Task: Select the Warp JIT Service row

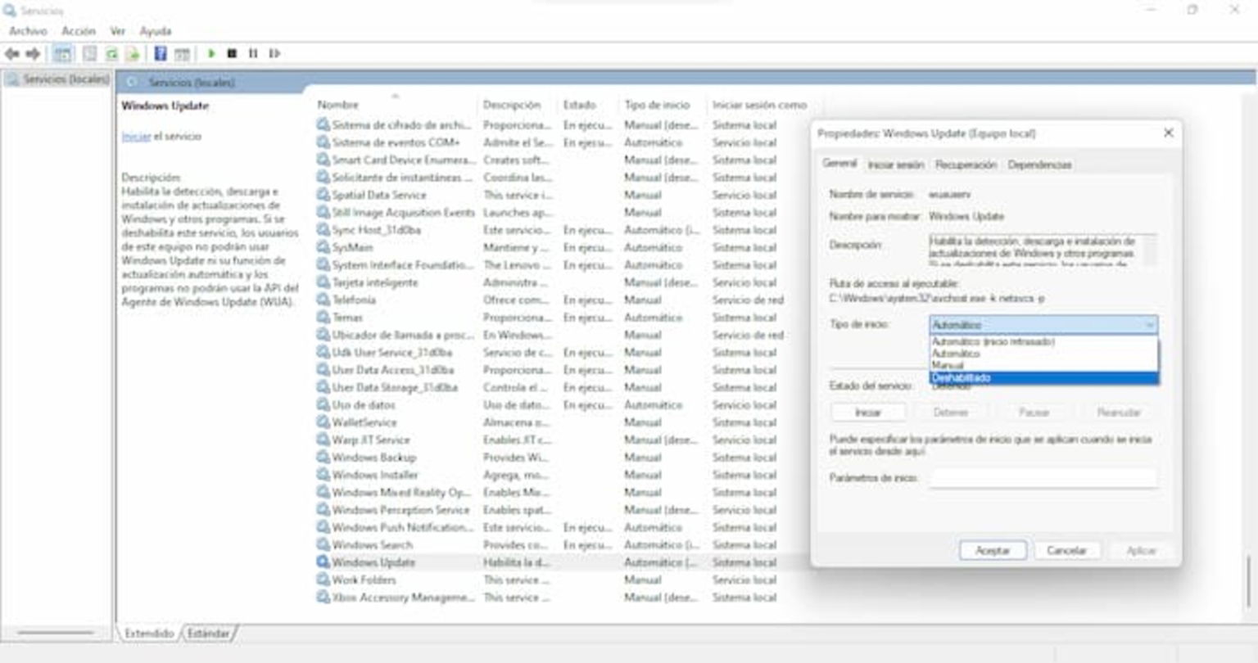Action: click(x=563, y=440)
